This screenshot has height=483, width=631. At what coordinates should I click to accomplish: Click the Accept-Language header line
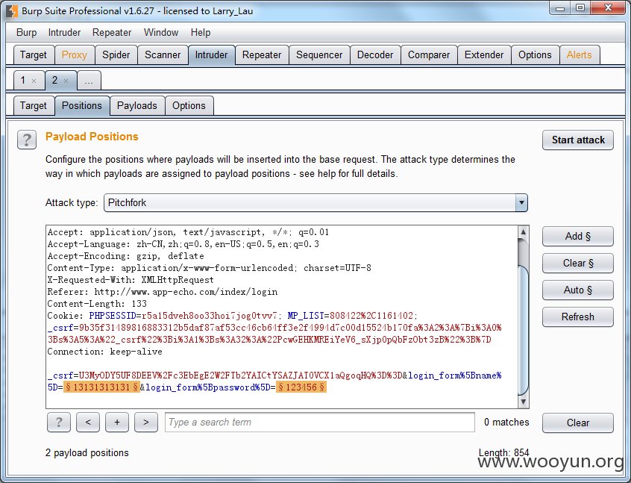click(x=183, y=244)
